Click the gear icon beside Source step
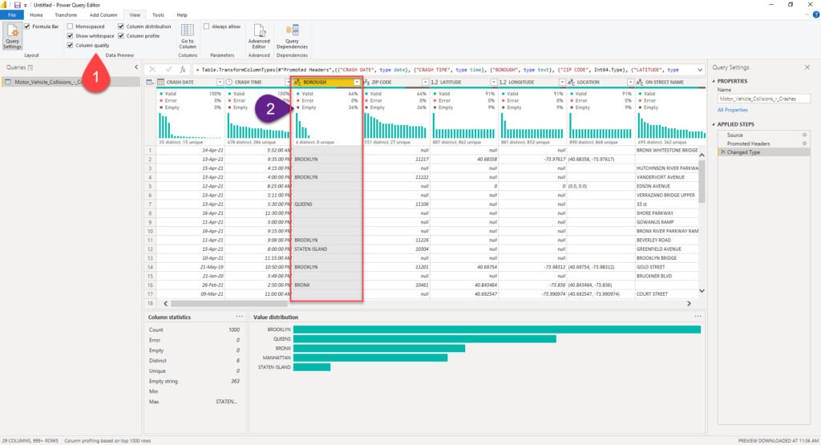The height and width of the screenshot is (445, 821). (x=804, y=135)
